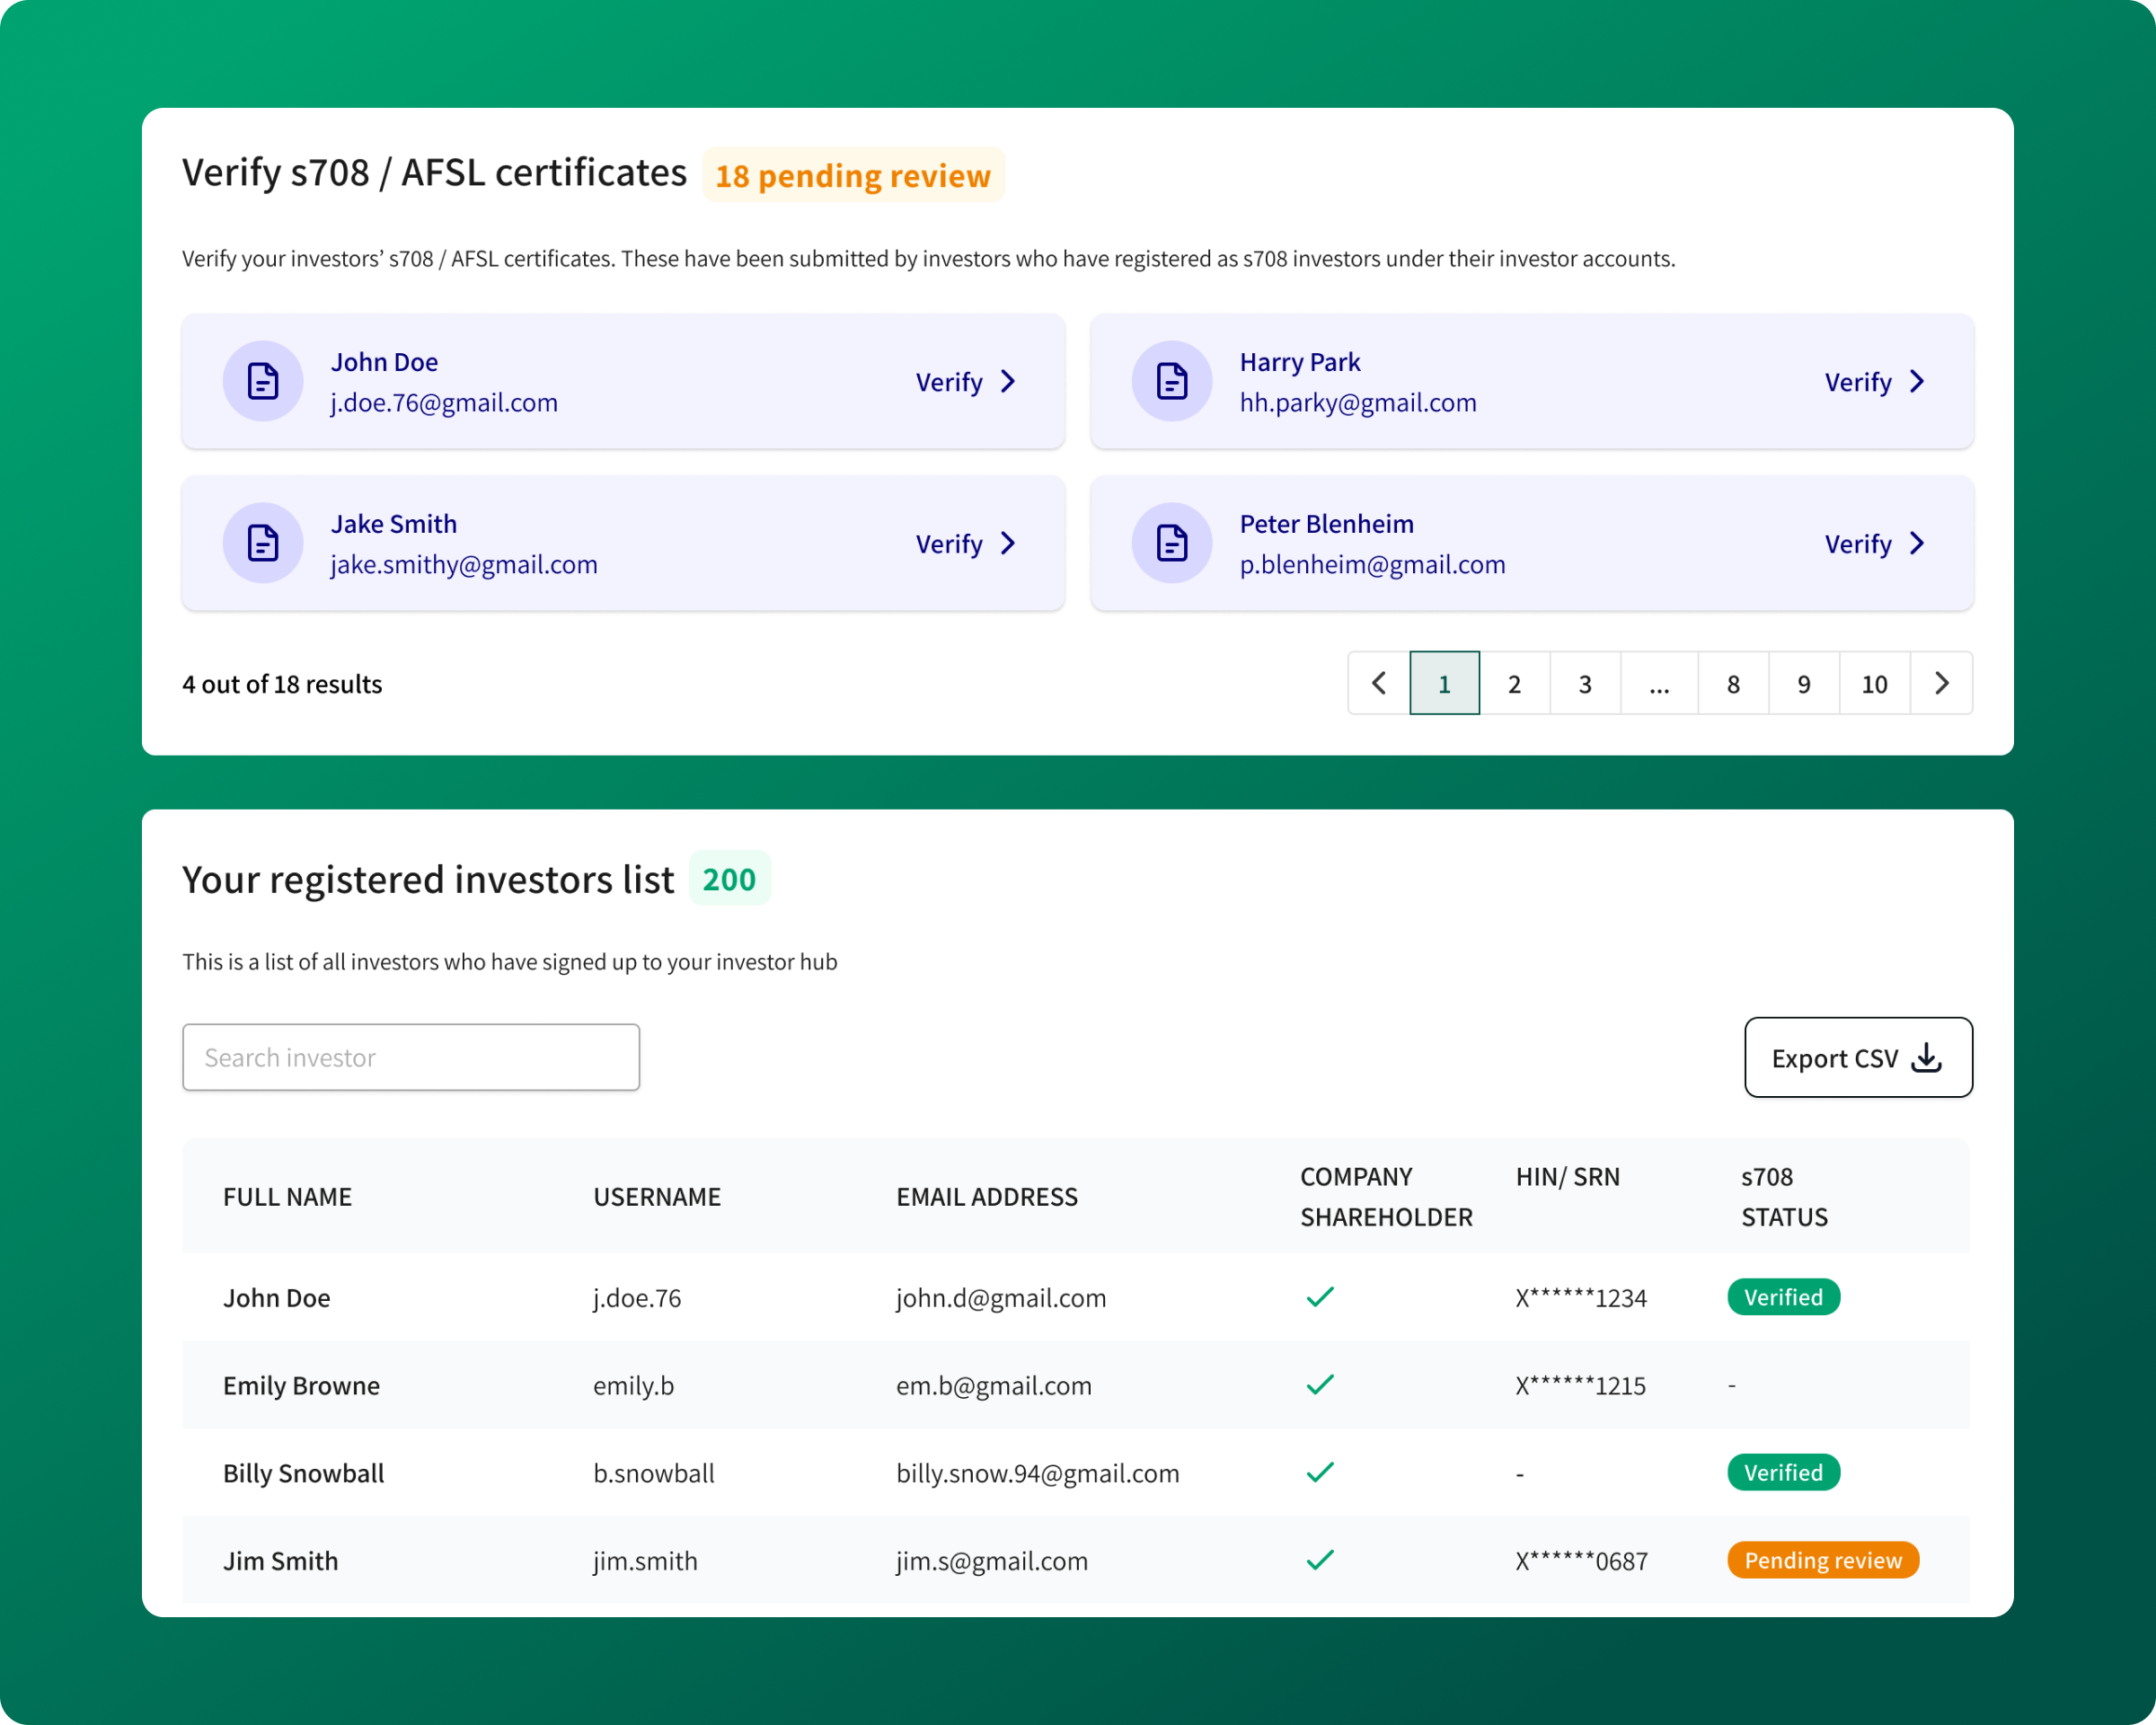This screenshot has height=1725, width=2156.
Task: Click the download icon in Export CSV
Action: [x=1926, y=1058]
